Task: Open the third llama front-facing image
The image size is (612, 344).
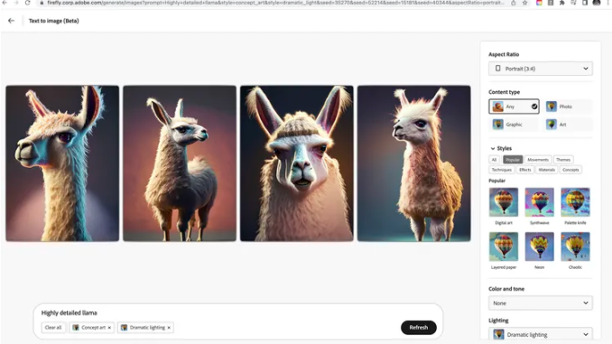Action: 297,163
